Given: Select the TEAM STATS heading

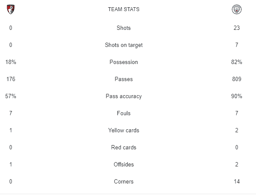Looking at the screenshot, I should (x=124, y=9).
